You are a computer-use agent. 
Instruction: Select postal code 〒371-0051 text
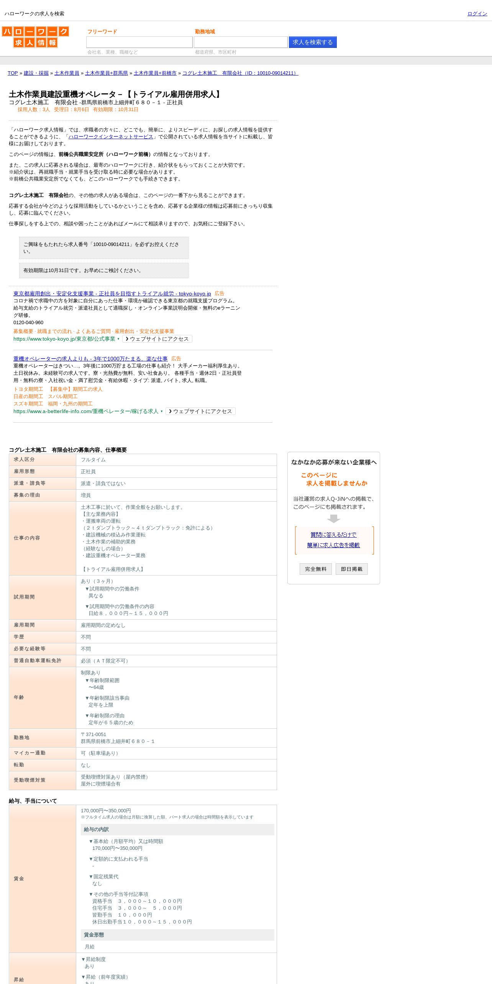(x=93, y=735)
